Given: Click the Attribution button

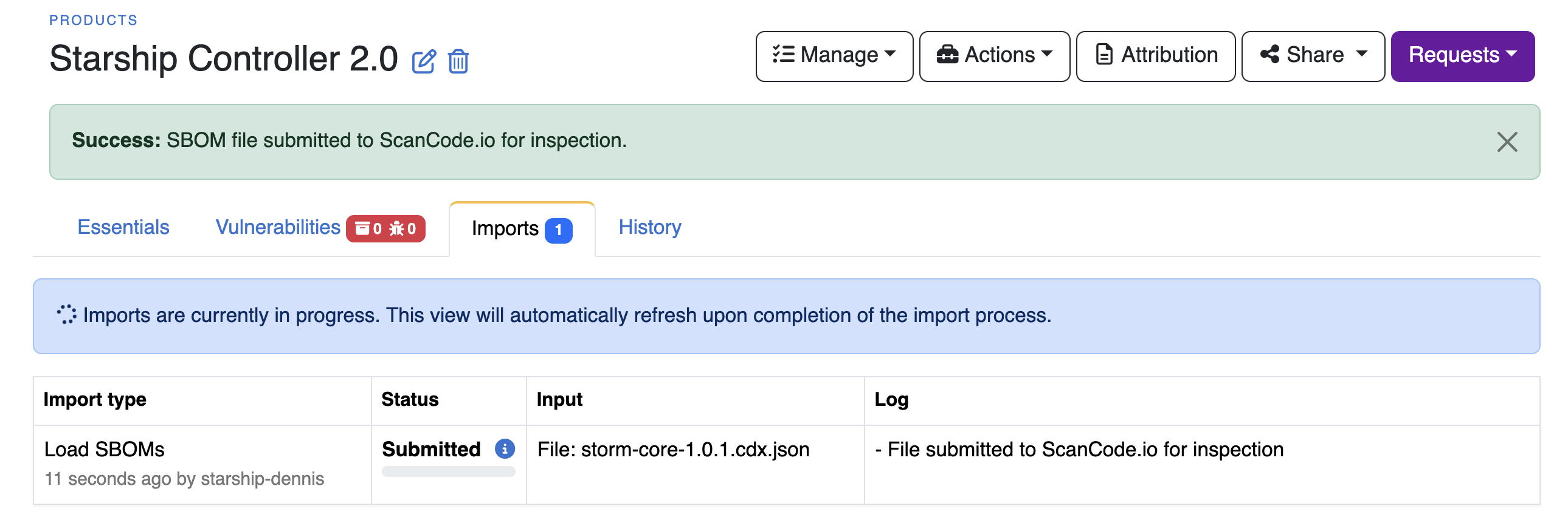Looking at the screenshot, I should 1155,56.
